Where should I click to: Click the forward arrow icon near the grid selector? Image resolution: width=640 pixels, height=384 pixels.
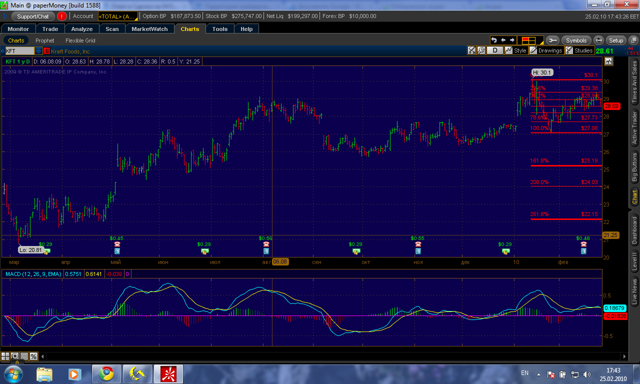pyautogui.click(x=512, y=40)
